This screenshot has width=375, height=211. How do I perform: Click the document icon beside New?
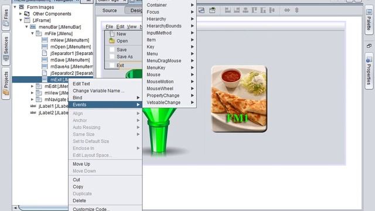tap(112, 34)
